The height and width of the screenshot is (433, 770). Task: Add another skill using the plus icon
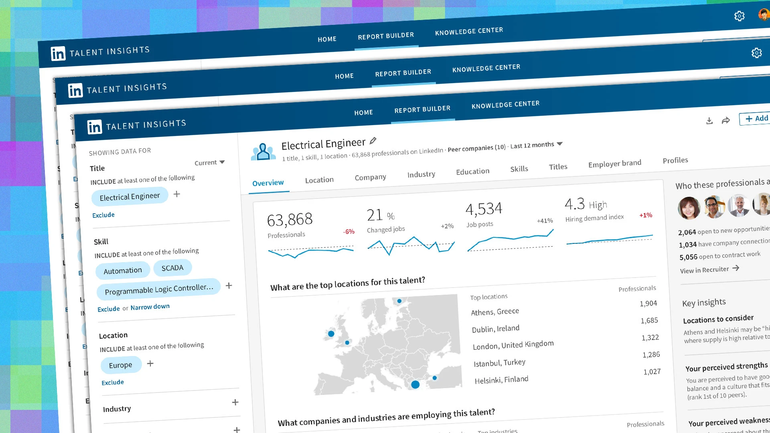point(229,286)
